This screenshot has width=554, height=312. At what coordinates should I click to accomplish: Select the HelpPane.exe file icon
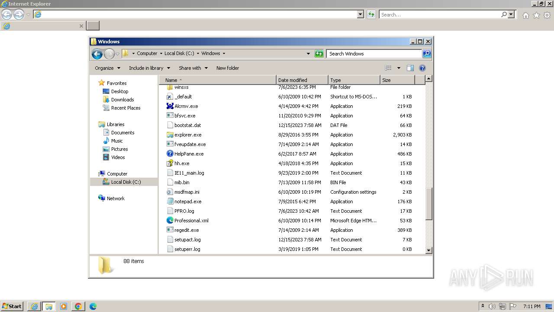coord(170,154)
